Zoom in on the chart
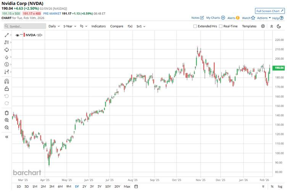This screenshot has height=192, width=287. click(x=6, y=120)
